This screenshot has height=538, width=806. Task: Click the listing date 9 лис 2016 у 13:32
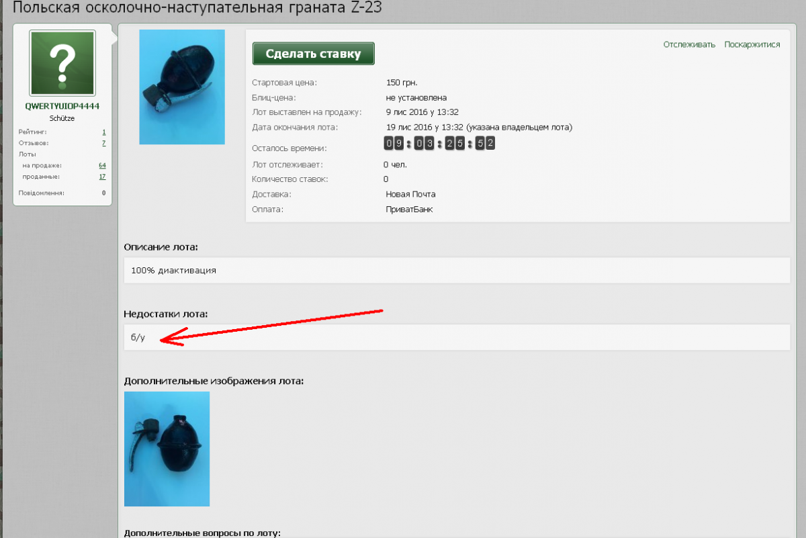click(422, 112)
